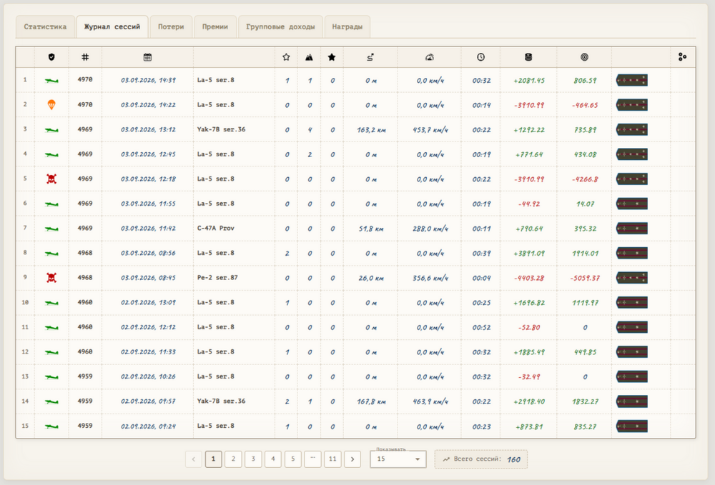
Task: Click the rank shoulder strap in row 1
Action: (632, 81)
